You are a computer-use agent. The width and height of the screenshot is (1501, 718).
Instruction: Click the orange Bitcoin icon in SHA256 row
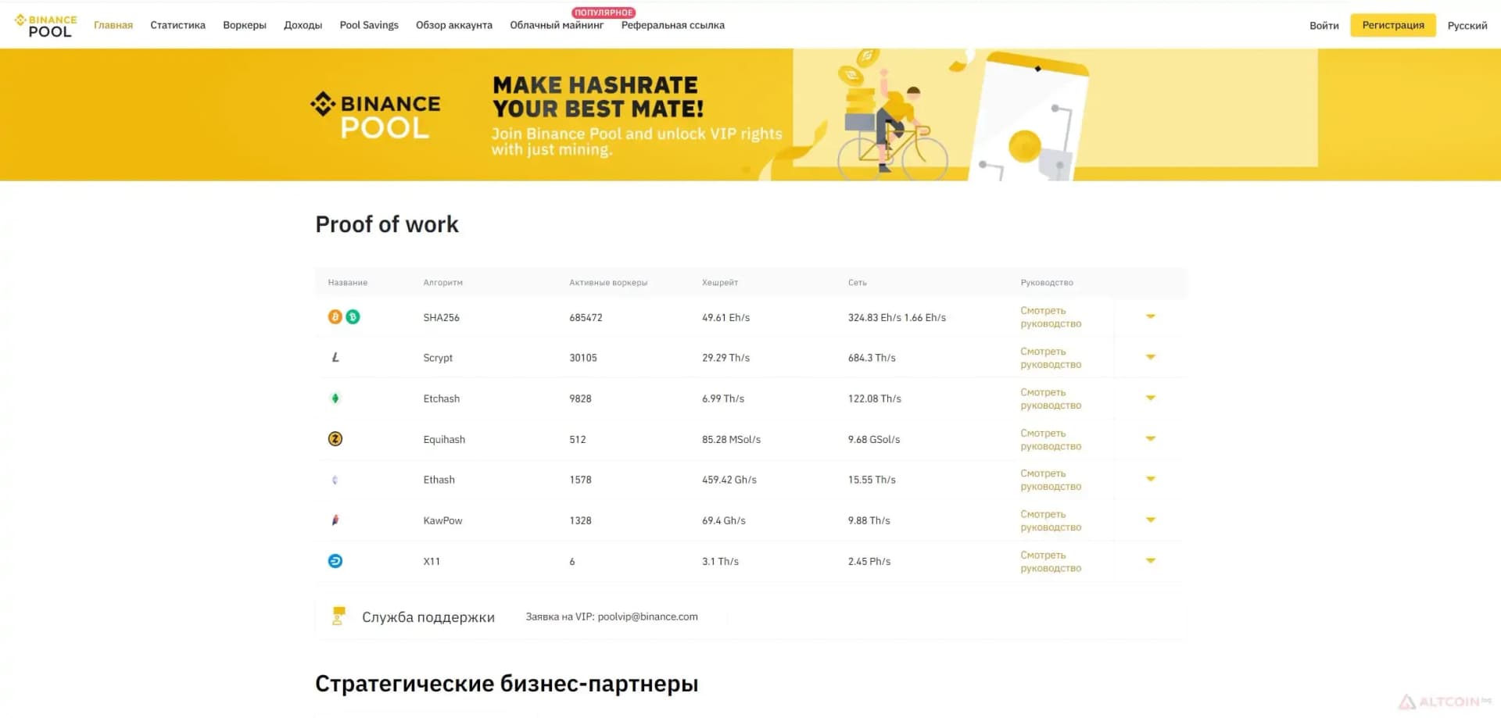[335, 316]
